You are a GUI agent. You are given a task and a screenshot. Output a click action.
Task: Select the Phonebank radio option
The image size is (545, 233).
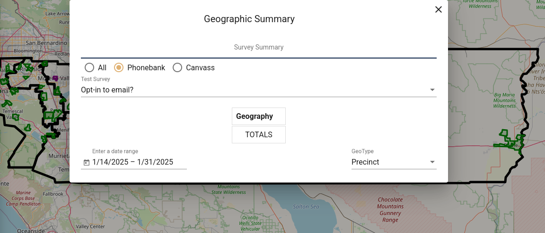(119, 67)
